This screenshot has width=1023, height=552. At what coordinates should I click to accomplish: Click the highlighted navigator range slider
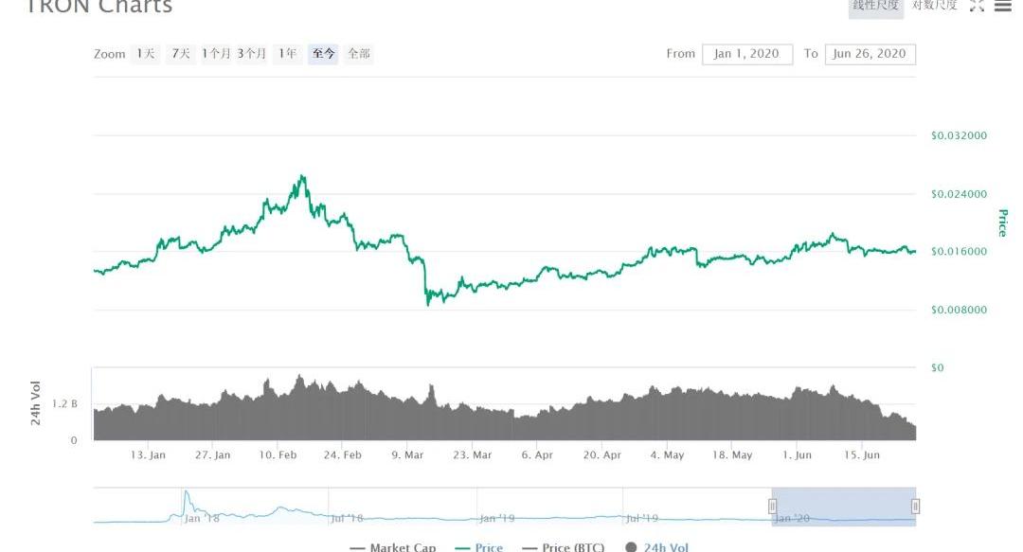coord(844,507)
